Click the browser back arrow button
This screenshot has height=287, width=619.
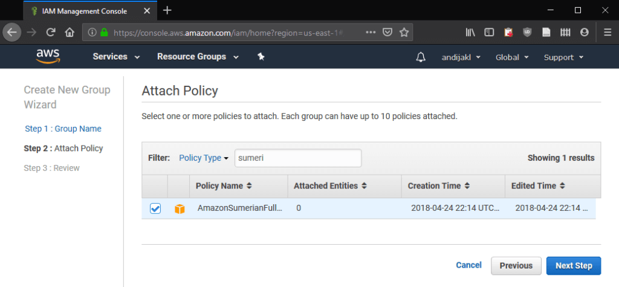[12, 33]
